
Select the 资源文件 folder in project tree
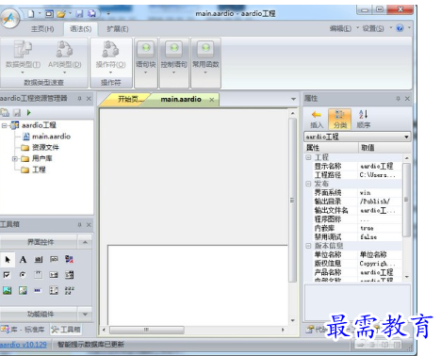(45, 148)
